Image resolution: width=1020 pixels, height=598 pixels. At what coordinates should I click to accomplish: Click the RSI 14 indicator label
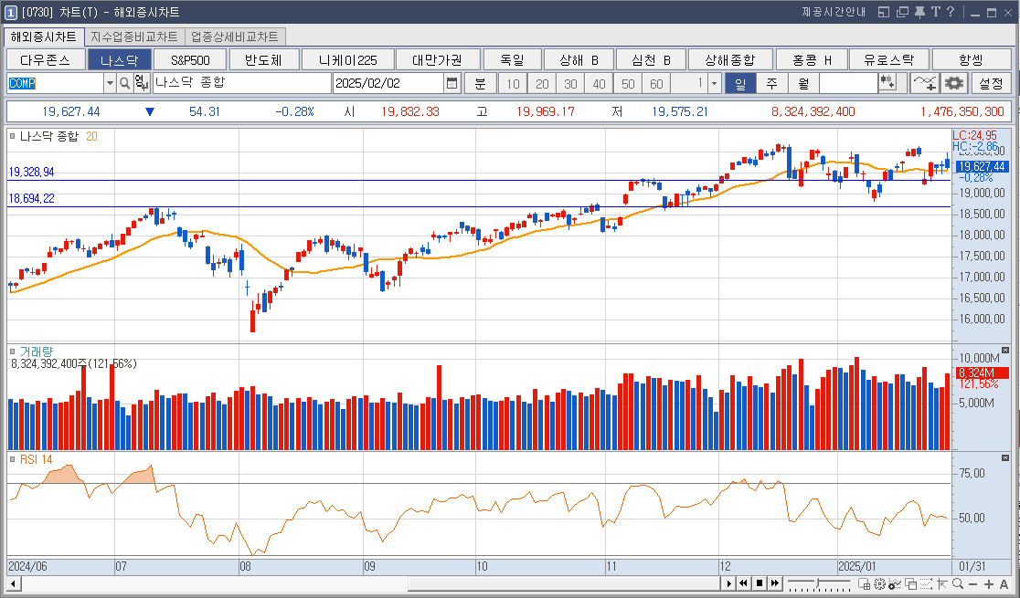(36, 459)
